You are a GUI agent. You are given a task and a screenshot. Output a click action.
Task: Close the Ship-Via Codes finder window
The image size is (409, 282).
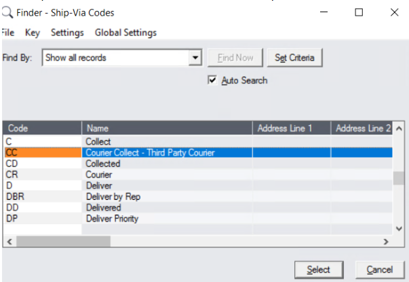pyautogui.click(x=394, y=12)
